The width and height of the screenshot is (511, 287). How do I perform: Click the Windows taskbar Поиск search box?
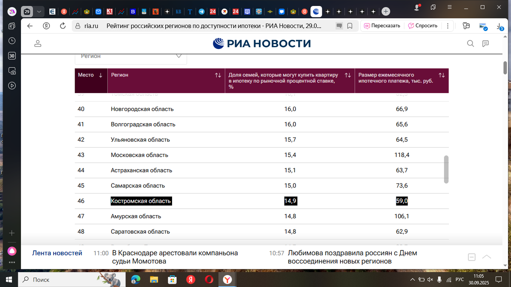tap(72, 279)
